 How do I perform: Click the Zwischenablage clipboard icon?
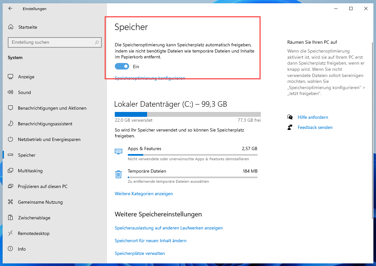(11, 218)
